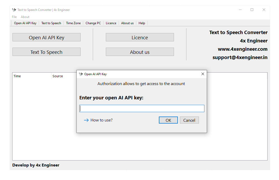This screenshot has height=180, width=279.
Task: Click the toolbar grip handle
Action: tap(11, 23)
